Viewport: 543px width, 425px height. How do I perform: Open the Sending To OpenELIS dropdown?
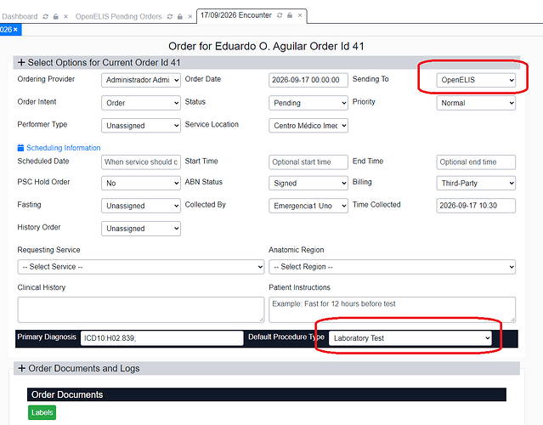476,80
